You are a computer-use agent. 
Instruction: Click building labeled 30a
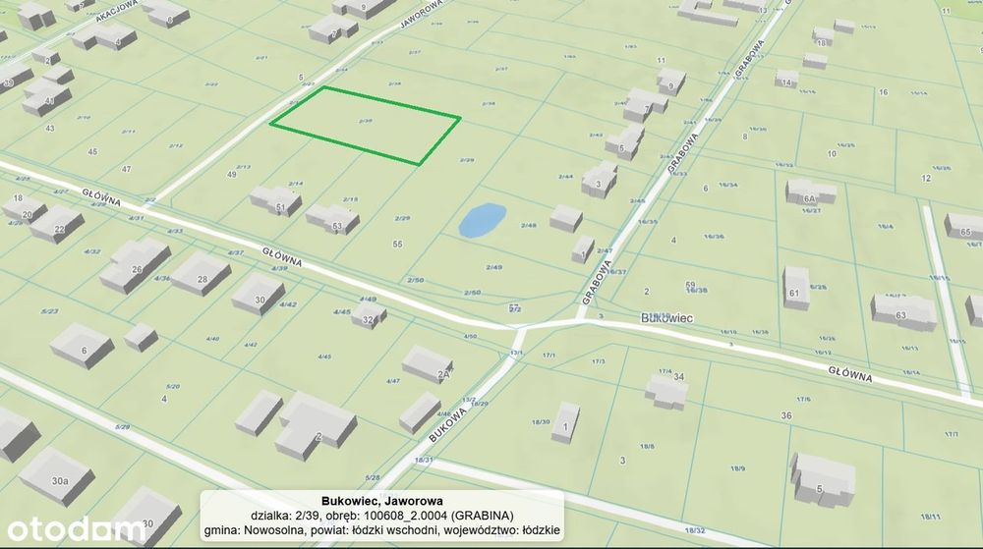(x=56, y=477)
